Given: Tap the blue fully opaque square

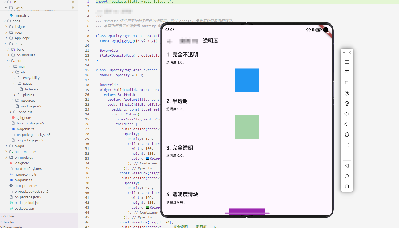Looking at the screenshot, I should [x=247, y=80].
